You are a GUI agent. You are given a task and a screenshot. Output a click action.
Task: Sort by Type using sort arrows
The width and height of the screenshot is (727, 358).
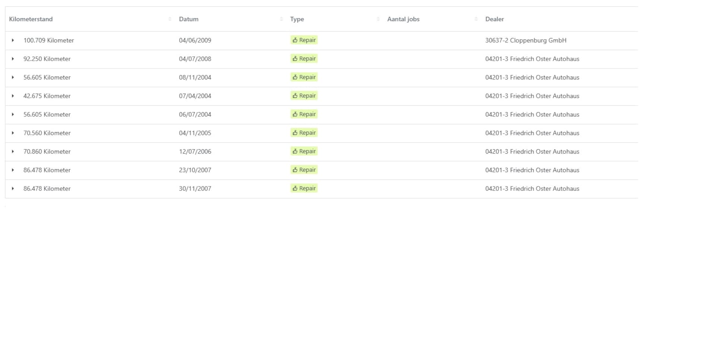point(378,19)
